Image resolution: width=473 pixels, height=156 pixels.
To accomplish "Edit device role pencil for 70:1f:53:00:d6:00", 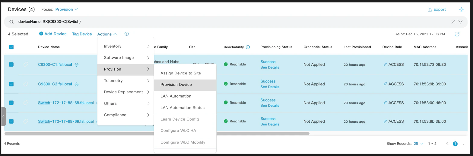I will point(385,103).
